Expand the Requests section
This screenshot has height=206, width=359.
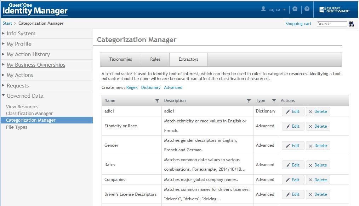click(17, 86)
